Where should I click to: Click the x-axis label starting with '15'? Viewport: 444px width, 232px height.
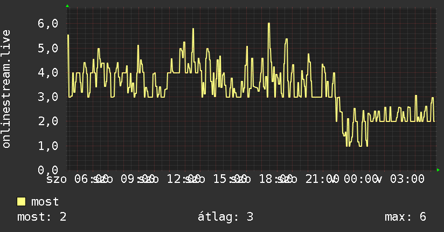(x=230, y=179)
